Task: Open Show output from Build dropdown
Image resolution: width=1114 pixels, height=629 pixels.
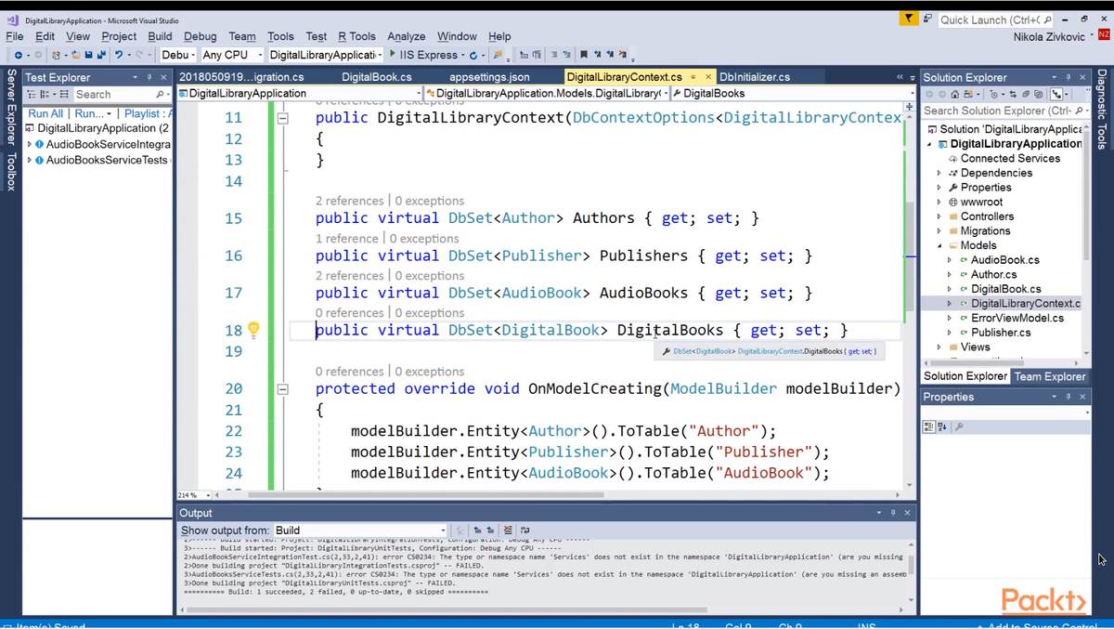Action: pyautogui.click(x=360, y=531)
